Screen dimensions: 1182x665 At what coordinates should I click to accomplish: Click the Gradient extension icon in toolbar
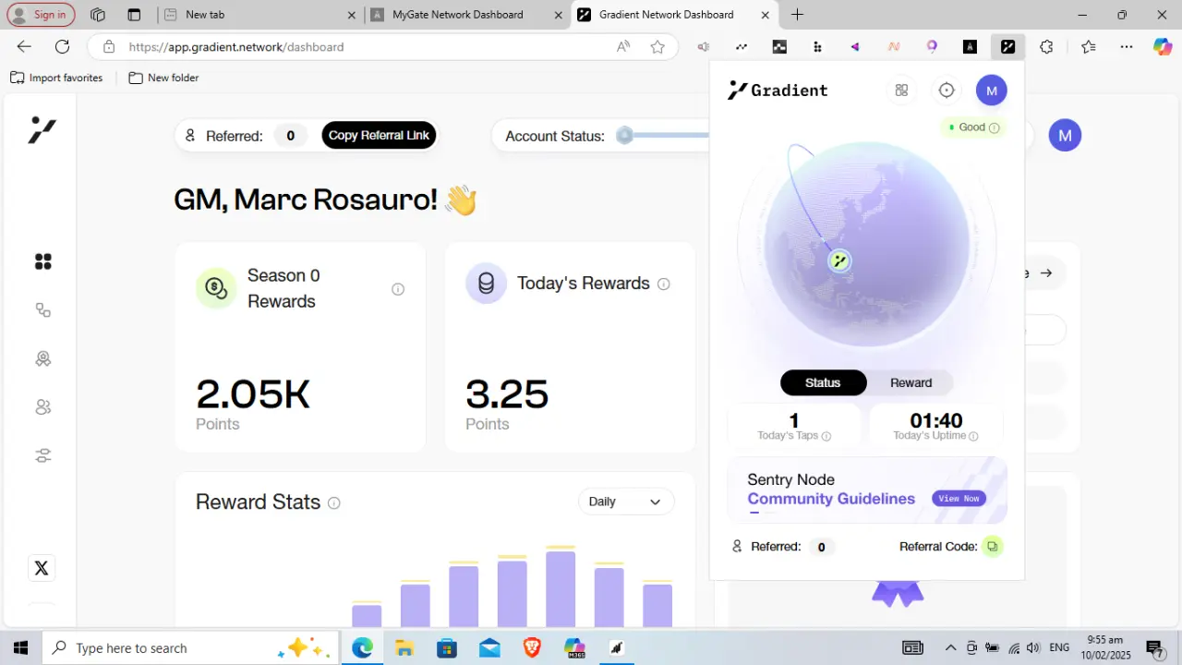[x=1007, y=46]
